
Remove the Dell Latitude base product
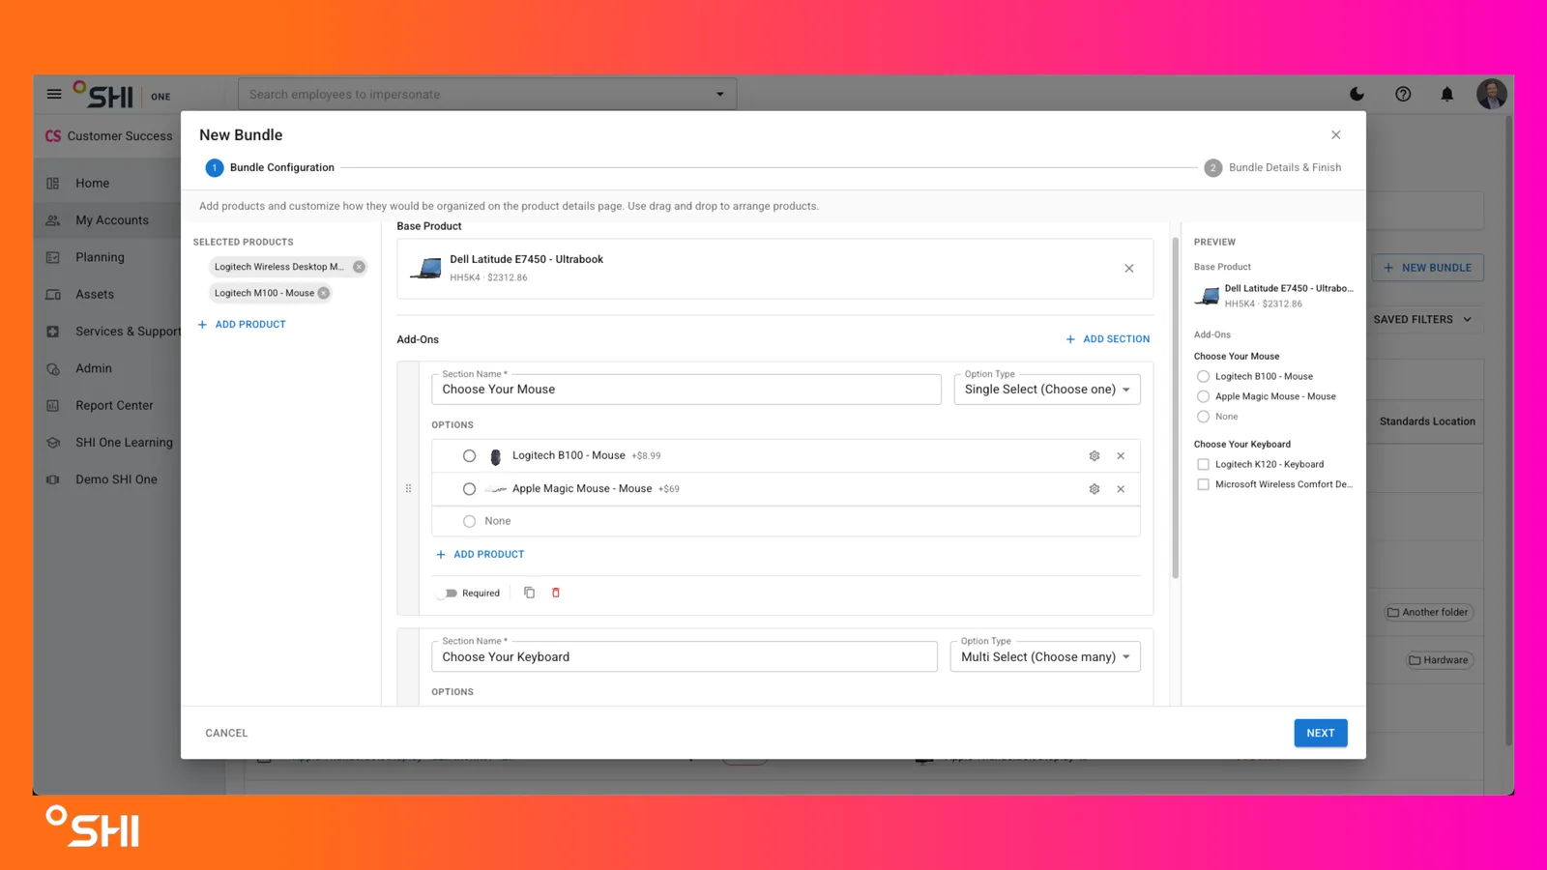tap(1129, 269)
